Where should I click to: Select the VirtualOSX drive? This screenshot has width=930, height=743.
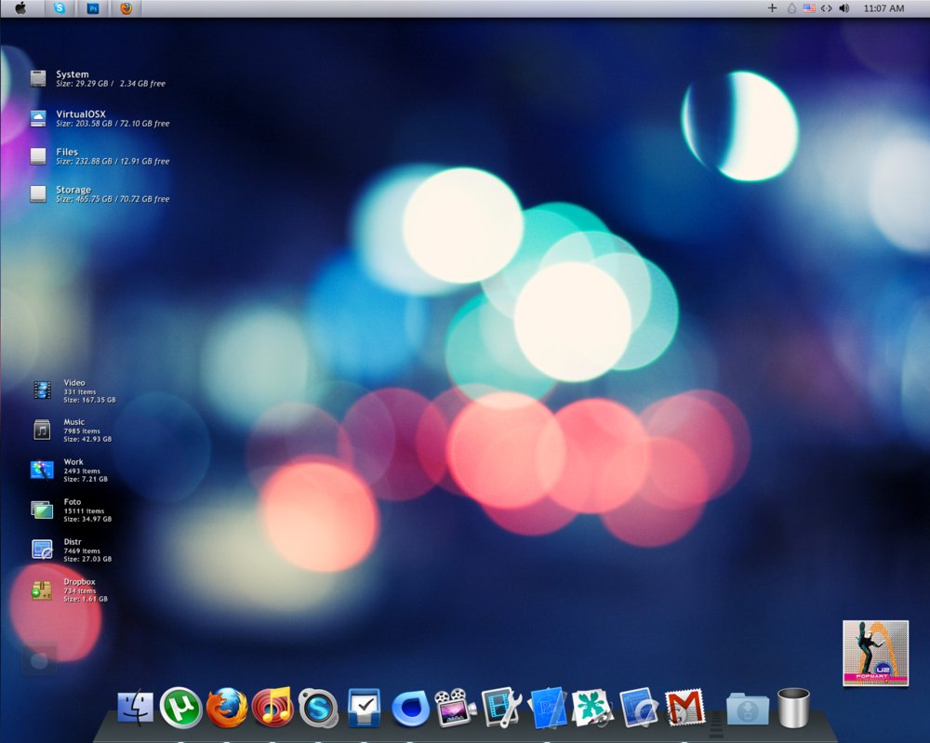100,118
